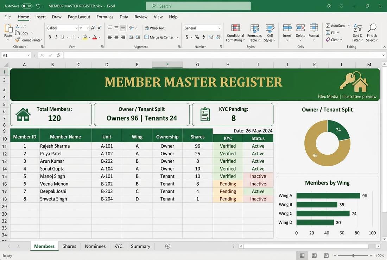
Task: Toggle Bottom Align button
Action: click(x=123, y=28)
